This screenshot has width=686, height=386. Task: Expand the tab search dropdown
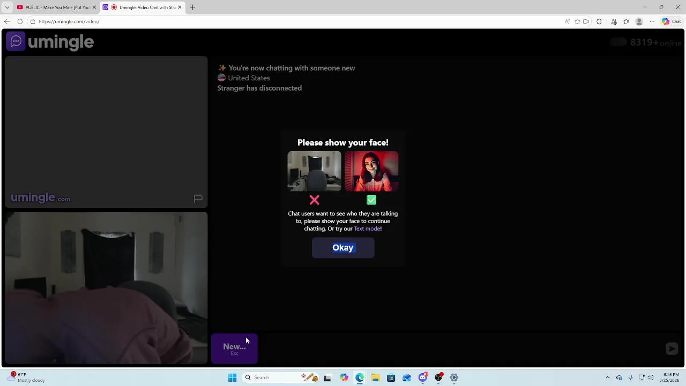pyautogui.click(x=7, y=7)
